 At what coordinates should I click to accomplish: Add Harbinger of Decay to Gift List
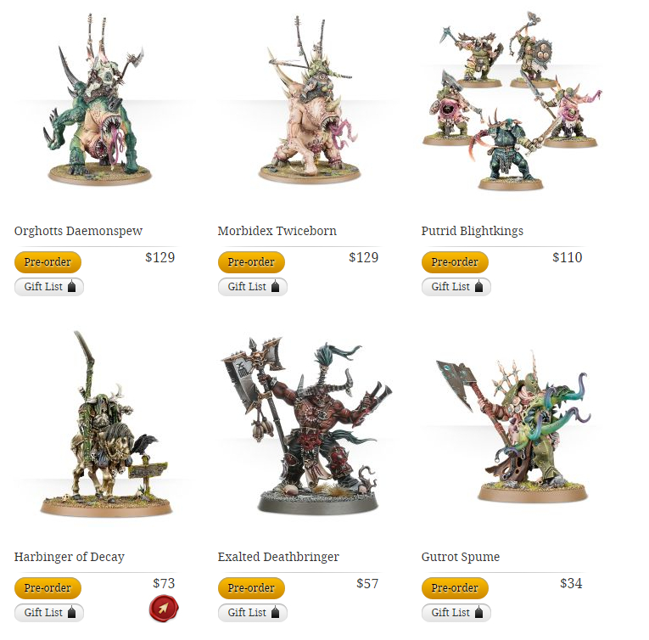[49, 613]
